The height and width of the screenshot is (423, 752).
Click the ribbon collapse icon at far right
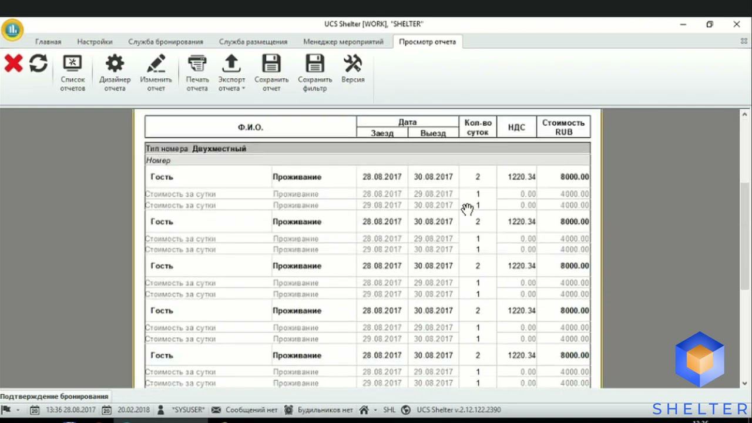(x=744, y=41)
